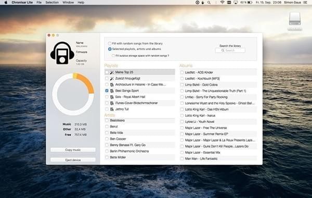
Task: Uncheck the Best Songs Sport playlist checkbox
Action: pos(107,91)
